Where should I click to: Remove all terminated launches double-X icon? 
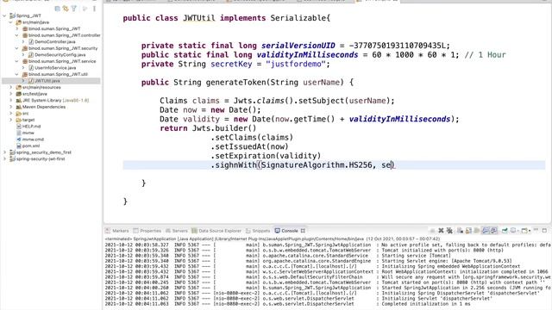[449, 231]
